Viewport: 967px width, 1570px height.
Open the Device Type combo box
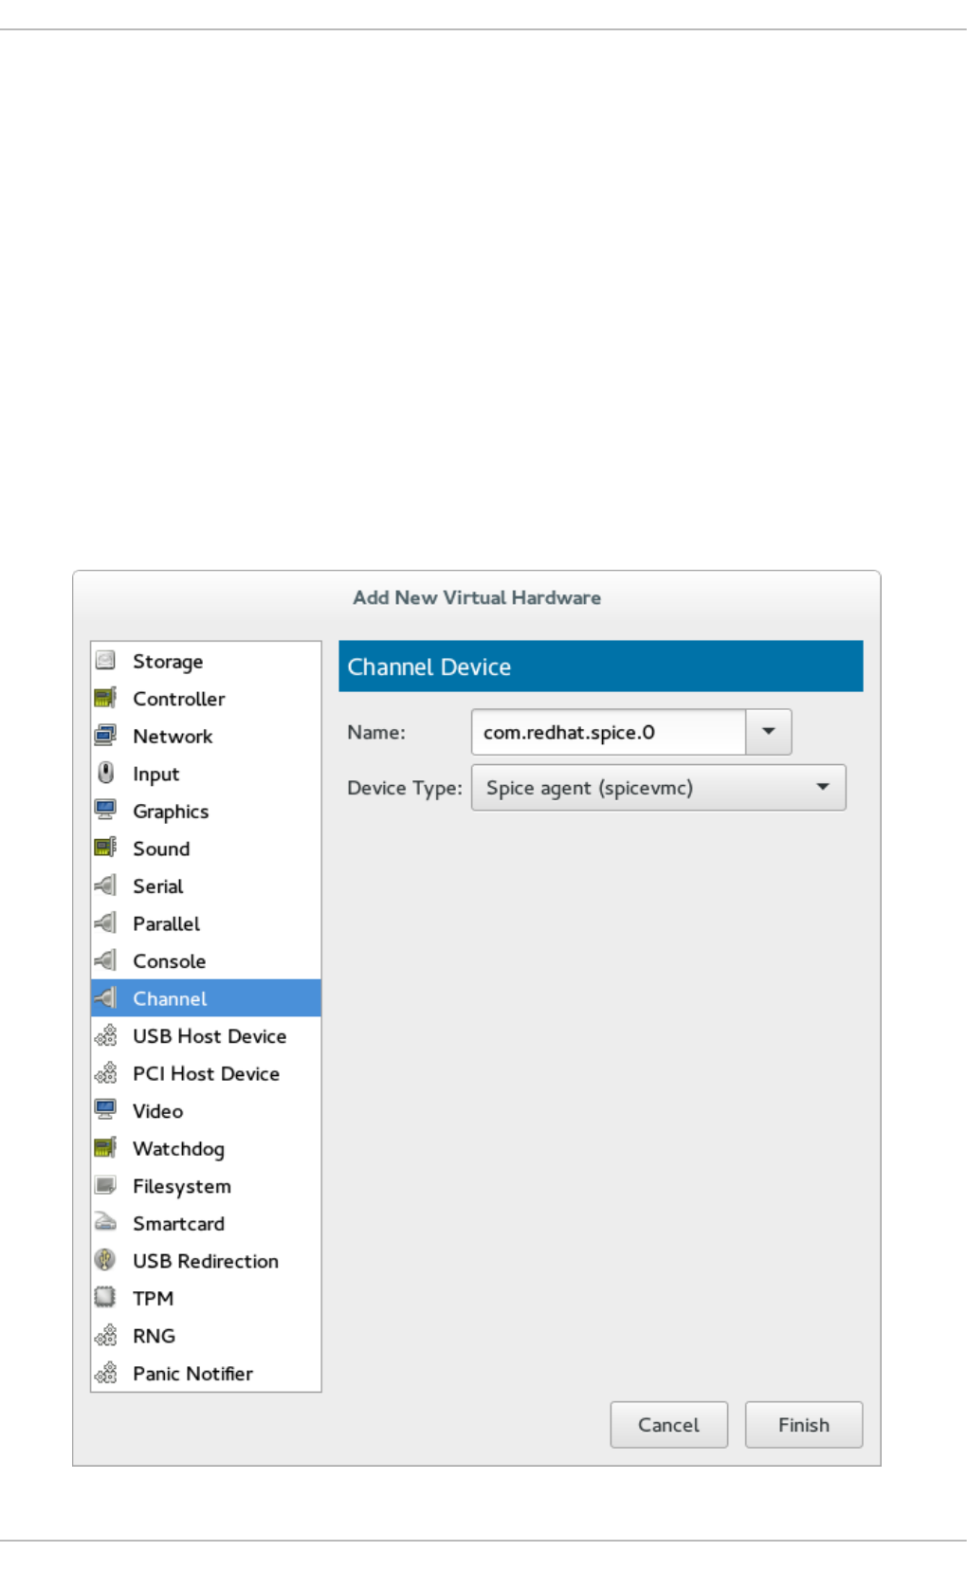tap(659, 788)
